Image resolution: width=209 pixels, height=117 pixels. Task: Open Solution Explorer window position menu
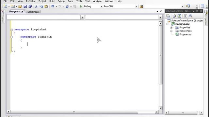click(194, 11)
